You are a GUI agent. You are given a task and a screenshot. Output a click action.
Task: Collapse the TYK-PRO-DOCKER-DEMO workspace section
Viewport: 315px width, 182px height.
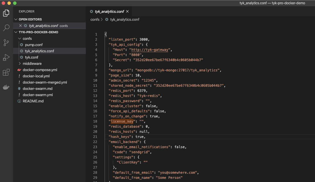click(16, 32)
